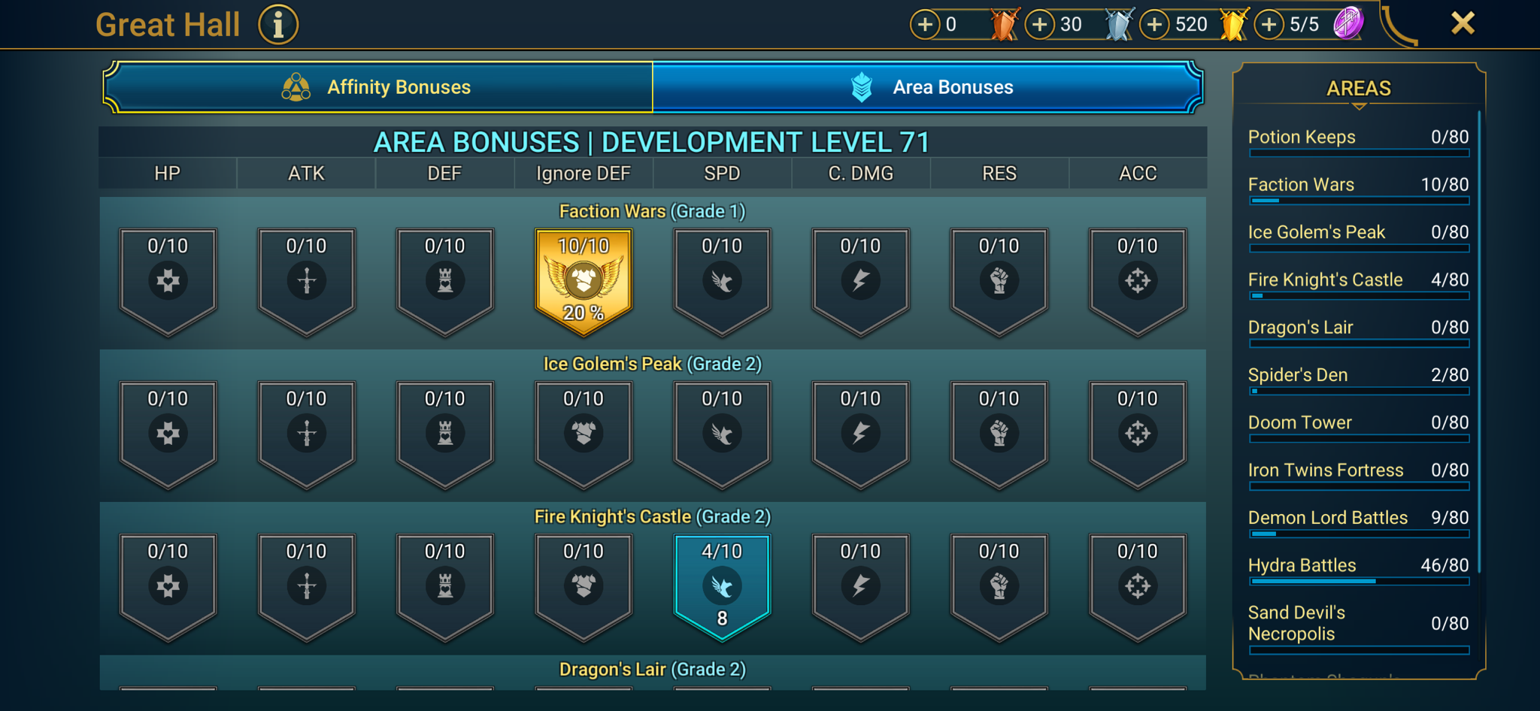The width and height of the screenshot is (1540, 711).
Task: Select Faction Wars HP bonus badge
Action: (x=168, y=281)
